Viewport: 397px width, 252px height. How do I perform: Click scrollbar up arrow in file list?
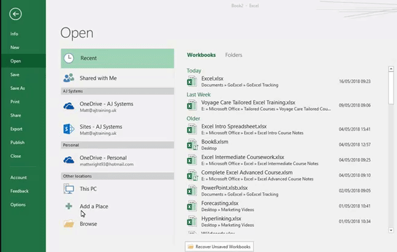(x=391, y=69)
